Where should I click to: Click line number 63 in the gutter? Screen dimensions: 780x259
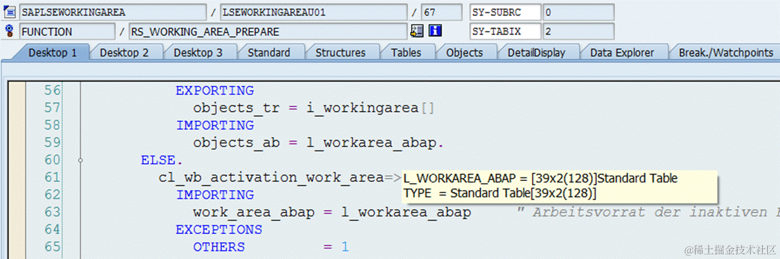(52, 212)
